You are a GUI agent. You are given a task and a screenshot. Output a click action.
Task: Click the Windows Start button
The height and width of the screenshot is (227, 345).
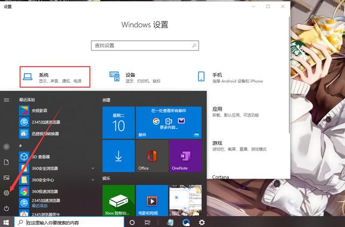click(x=6, y=222)
